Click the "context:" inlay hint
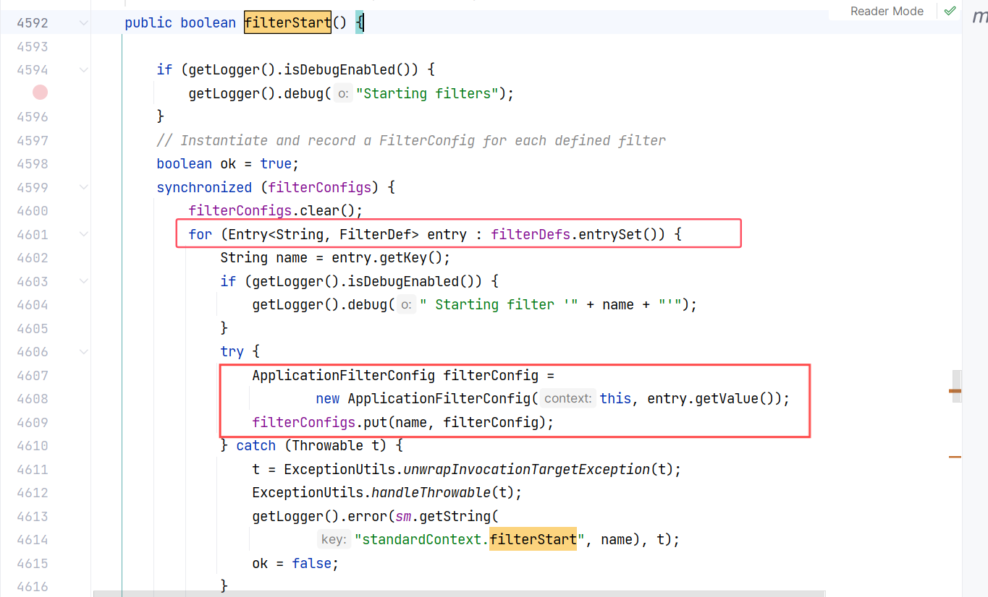This screenshot has height=597, width=988. 568,399
